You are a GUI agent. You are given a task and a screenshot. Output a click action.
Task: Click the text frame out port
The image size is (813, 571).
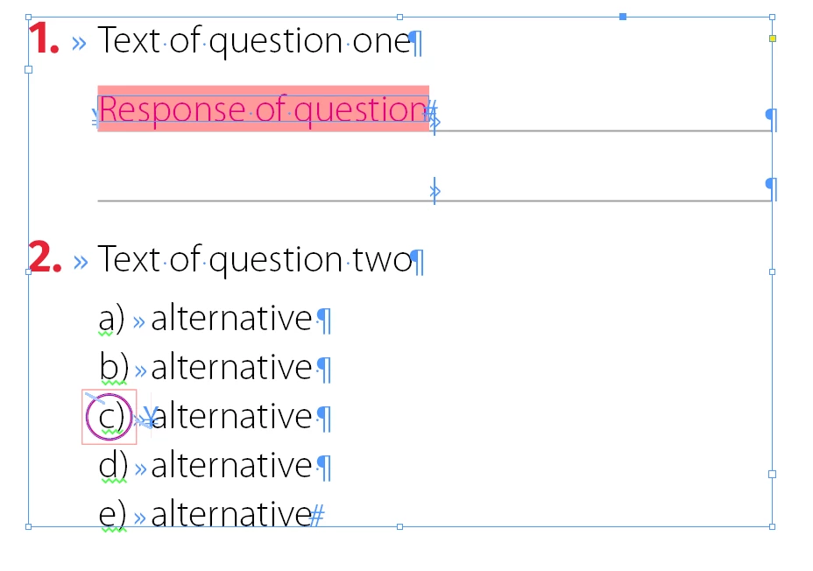click(772, 474)
